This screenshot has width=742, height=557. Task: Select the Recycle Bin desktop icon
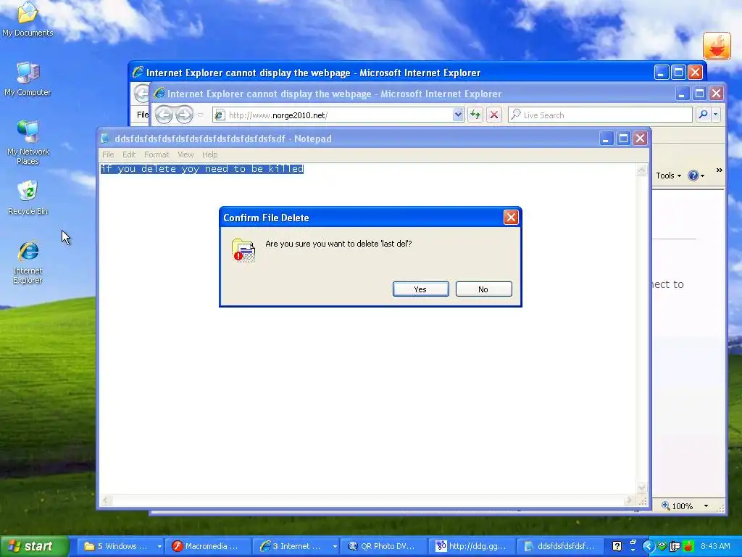pyautogui.click(x=28, y=198)
